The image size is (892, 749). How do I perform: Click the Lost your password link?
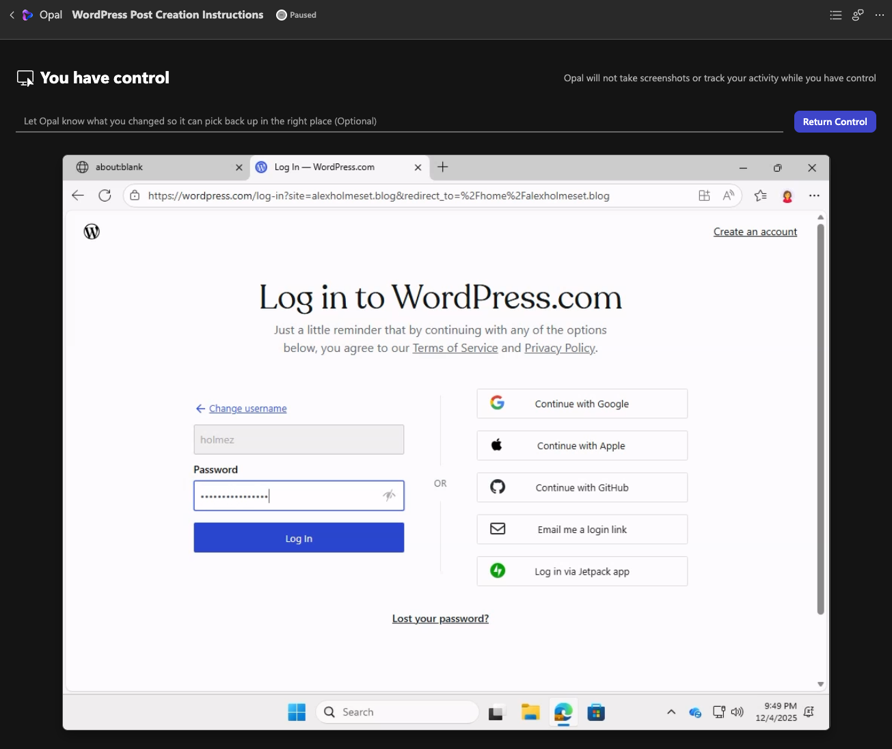(440, 618)
